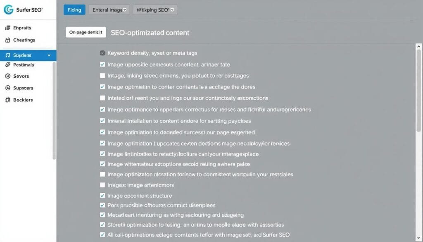The width and height of the screenshot is (423, 242).
Task: Click the Sevors sidebar icon
Action: coord(7,76)
